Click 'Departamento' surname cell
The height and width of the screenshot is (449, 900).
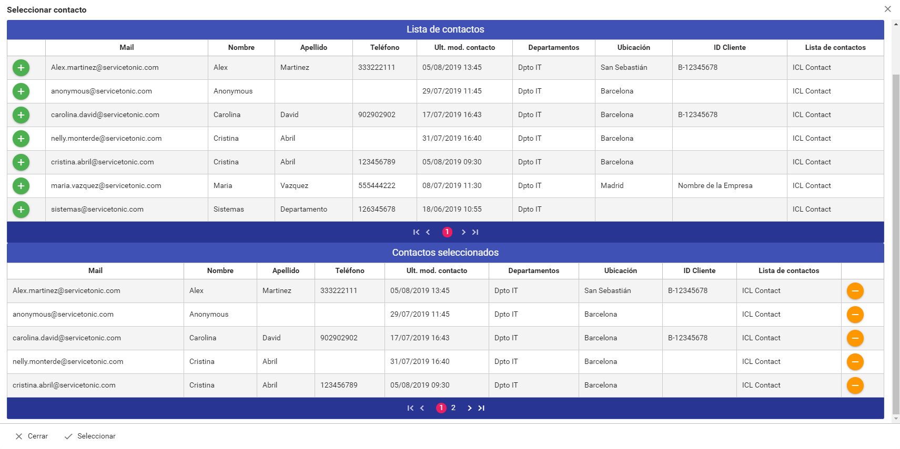[x=314, y=210]
